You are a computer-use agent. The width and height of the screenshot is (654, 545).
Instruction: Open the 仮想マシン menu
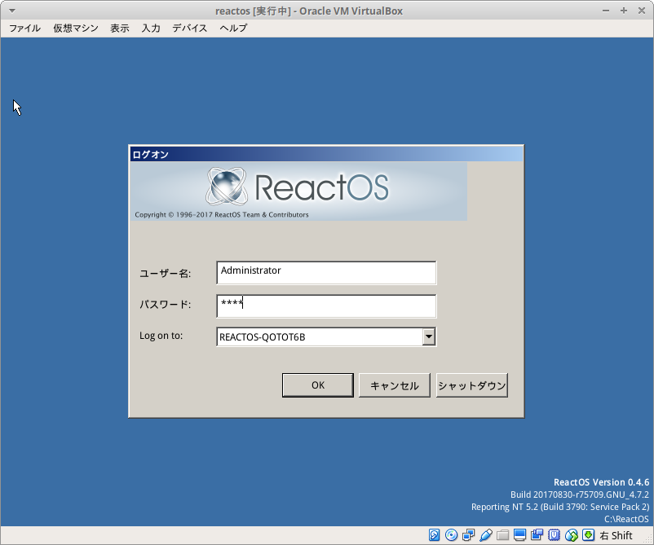point(76,28)
